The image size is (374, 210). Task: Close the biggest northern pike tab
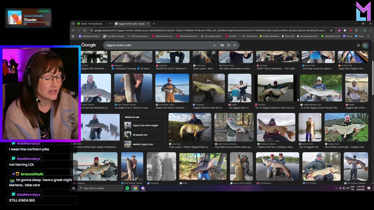pyautogui.click(x=148, y=24)
